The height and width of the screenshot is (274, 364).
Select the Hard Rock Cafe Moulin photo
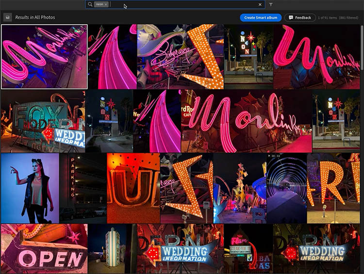point(247,121)
